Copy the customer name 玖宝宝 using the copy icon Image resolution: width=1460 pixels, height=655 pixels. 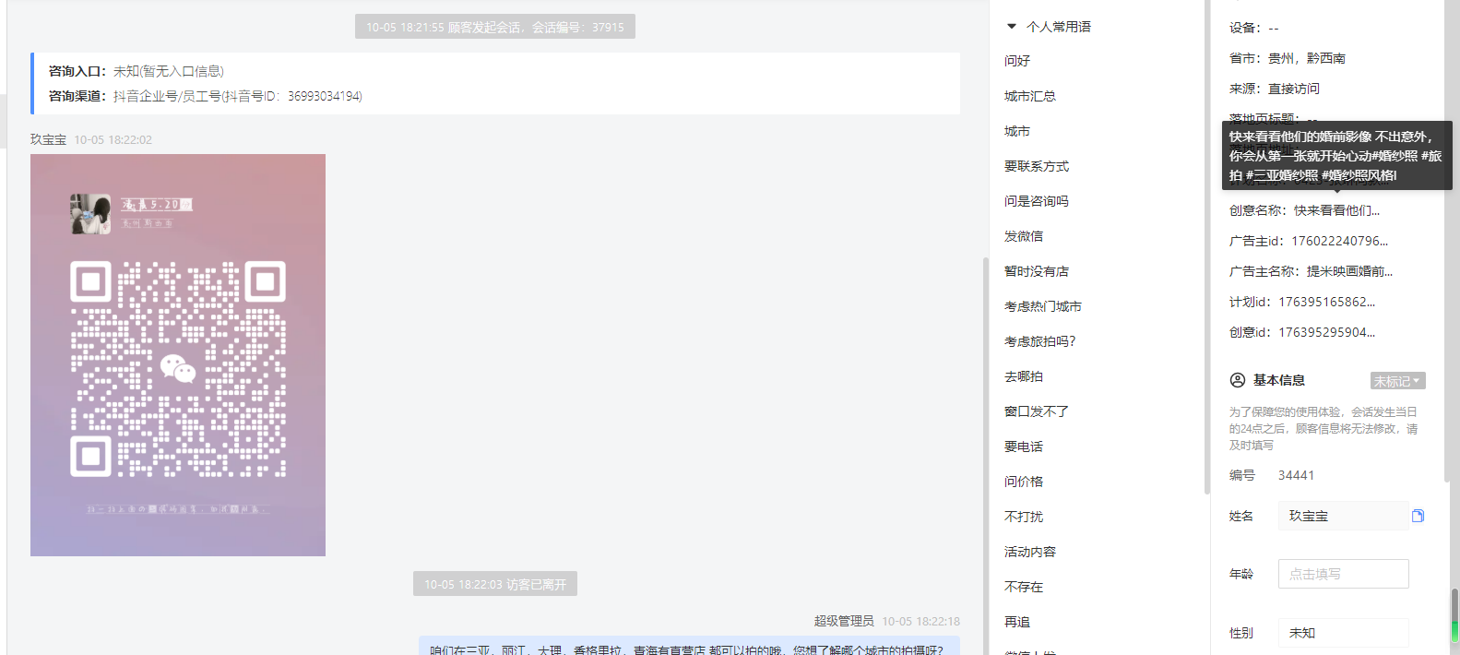tap(1418, 516)
